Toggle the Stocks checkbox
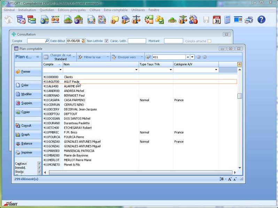Viewport: 278px width, 208px height. coord(39,172)
